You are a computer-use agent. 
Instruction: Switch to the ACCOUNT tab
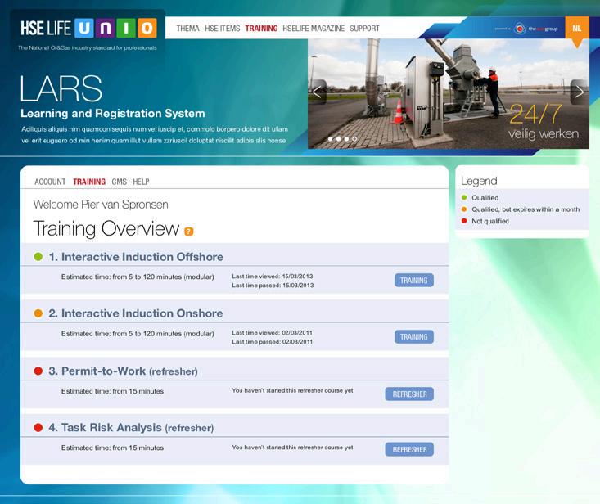50,182
